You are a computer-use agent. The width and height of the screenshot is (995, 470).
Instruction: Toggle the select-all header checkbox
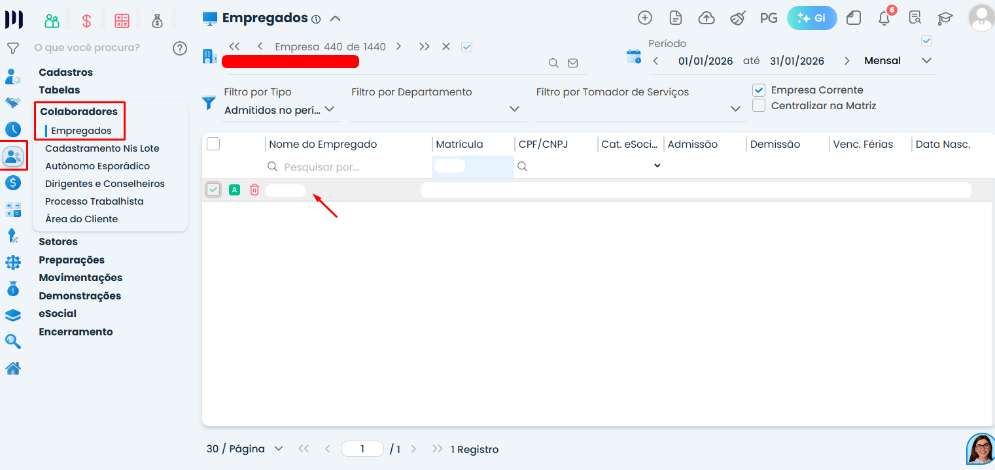pyautogui.click(x=213, y=144)
